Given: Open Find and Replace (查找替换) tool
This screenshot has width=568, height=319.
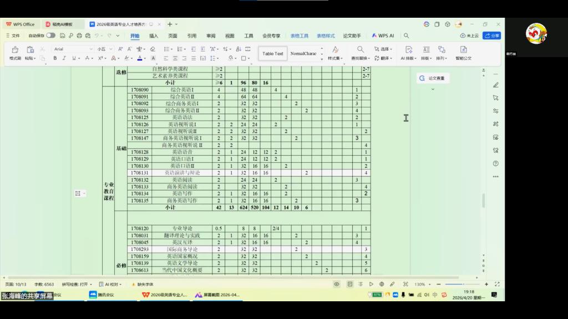Looking at the screenshot, I should click(x=360, y=53).
